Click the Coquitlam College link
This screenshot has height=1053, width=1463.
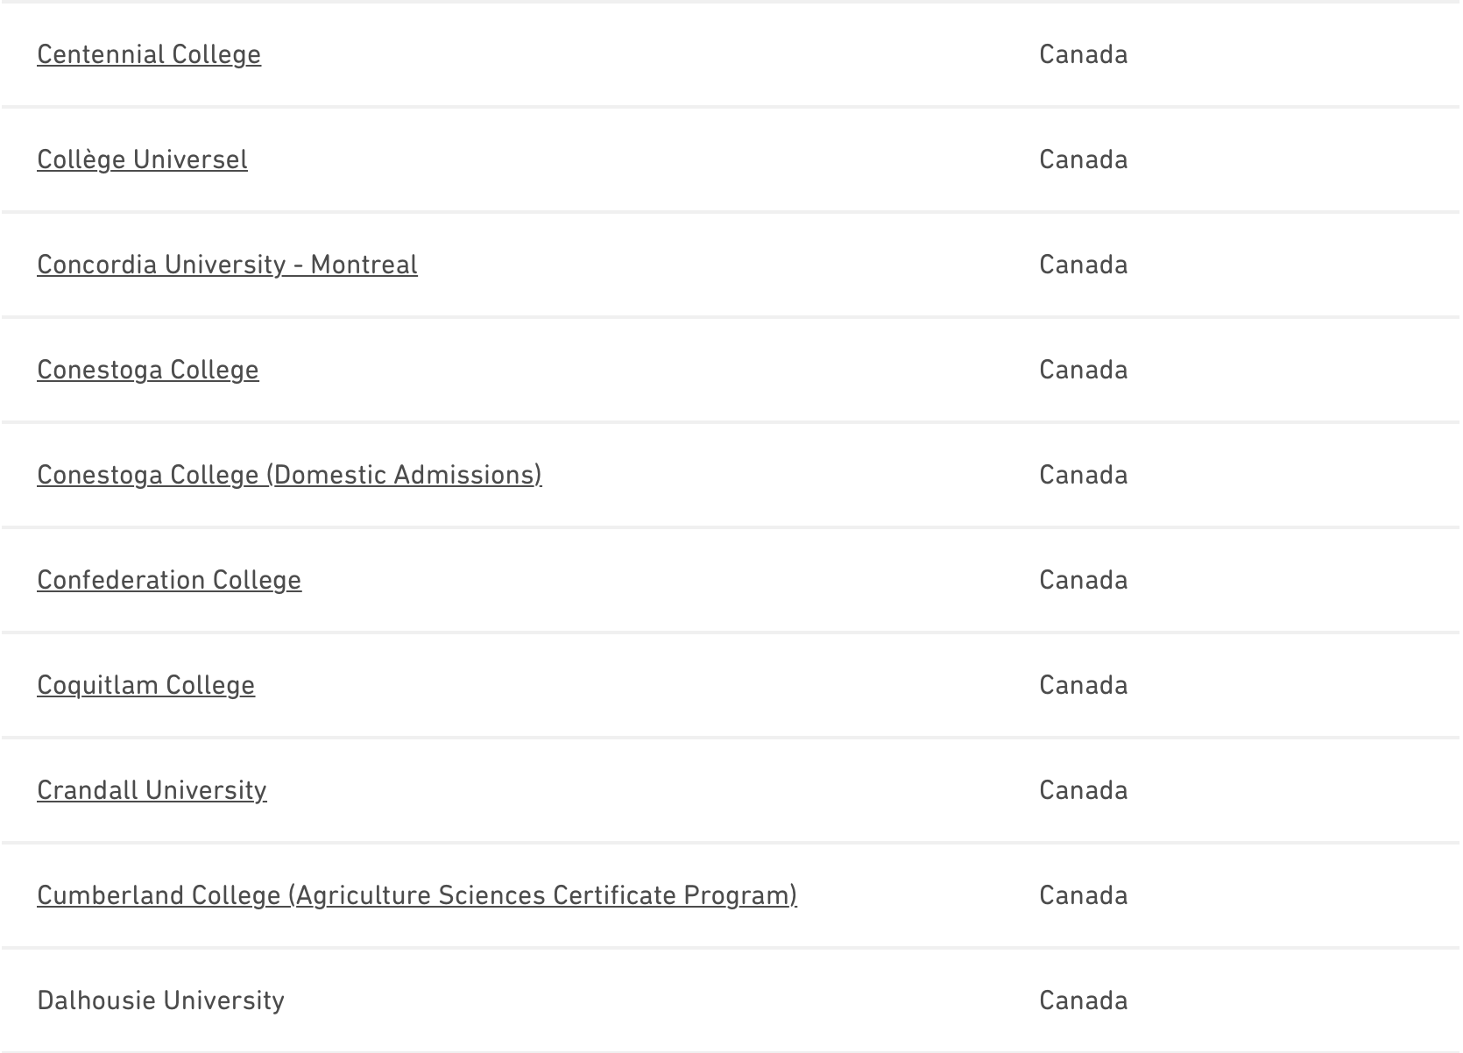click(x=145, y=685)
